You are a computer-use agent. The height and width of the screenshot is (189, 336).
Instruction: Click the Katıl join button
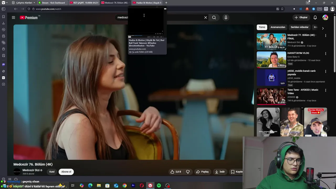tap(52, 172)
